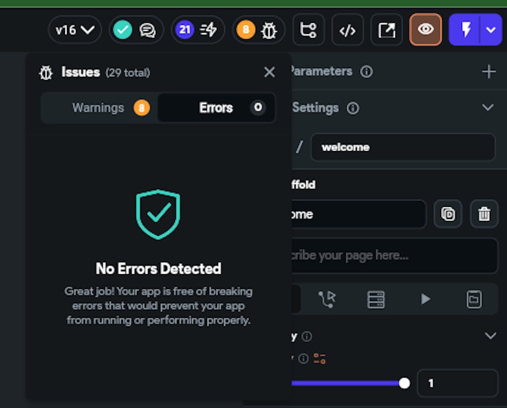This screenshot has height=408, width=507.
Task: Expand the arrow beside the lightning run button
Action: point(491,29)
